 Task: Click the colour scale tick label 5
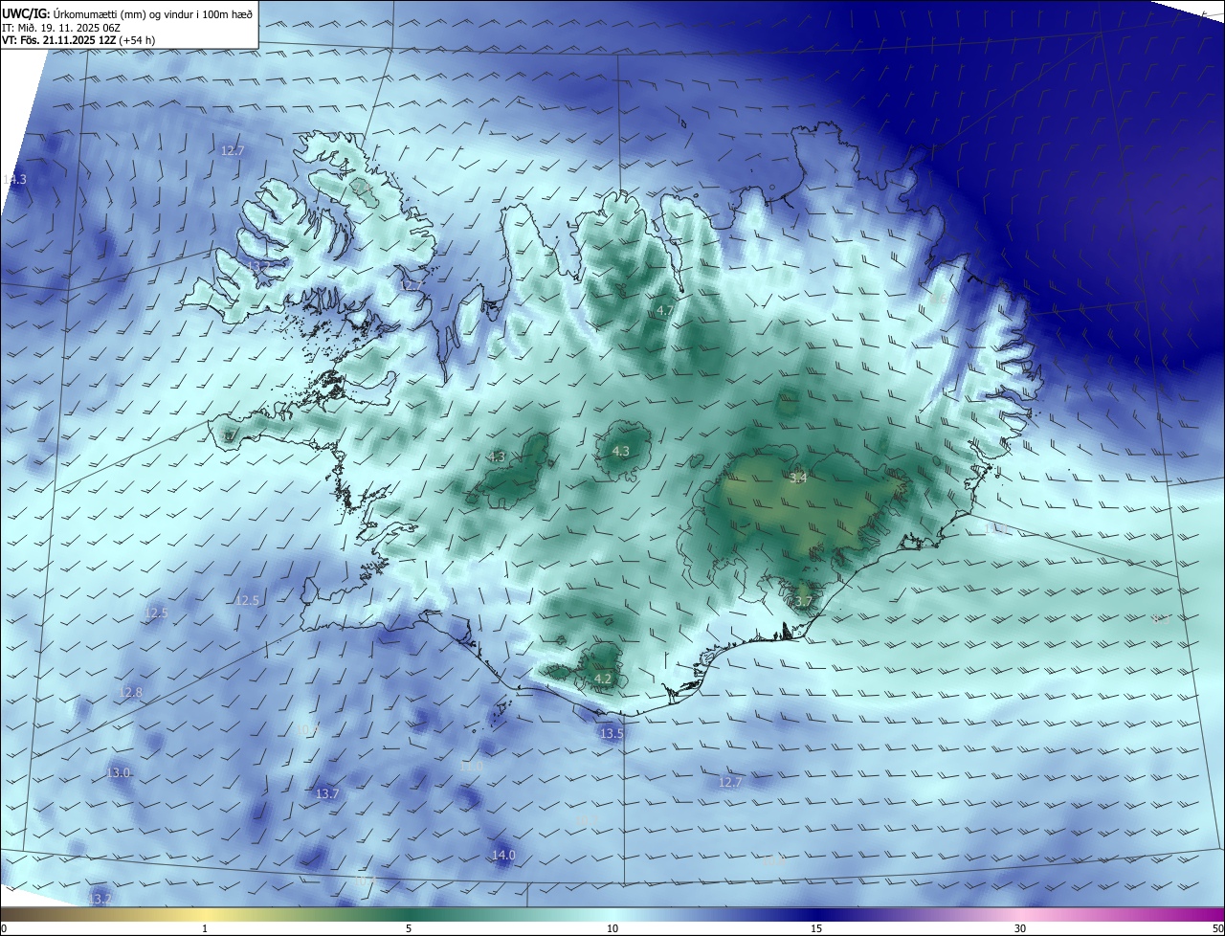click(409, 928)
